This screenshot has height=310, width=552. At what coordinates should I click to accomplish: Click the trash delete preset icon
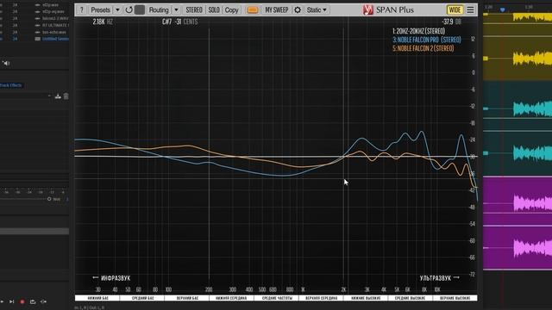click(66, 96)
